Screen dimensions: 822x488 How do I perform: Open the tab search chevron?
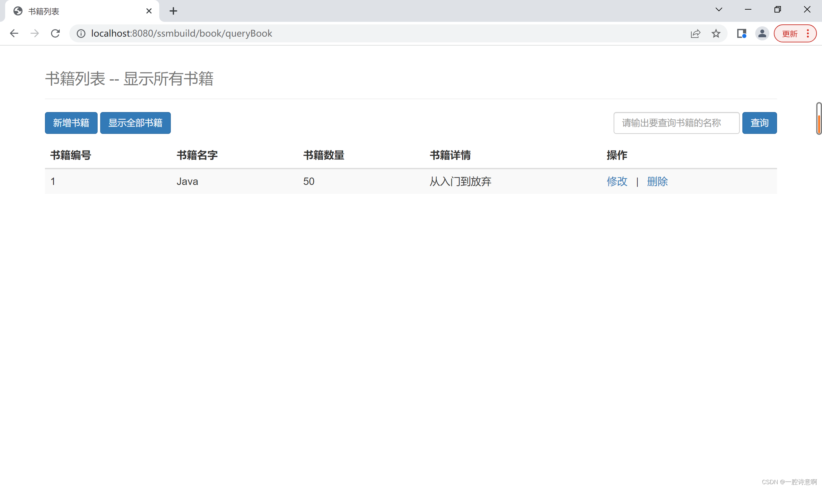point(719,9)
